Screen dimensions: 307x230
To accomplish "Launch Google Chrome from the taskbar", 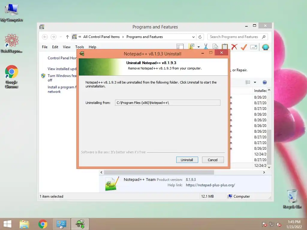I will click(43, 224).
